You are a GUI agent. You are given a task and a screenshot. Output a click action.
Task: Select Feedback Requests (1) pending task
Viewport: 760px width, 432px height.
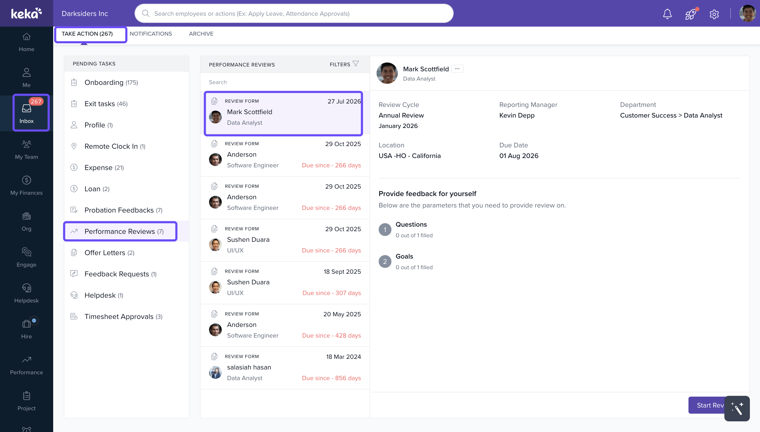126,274
